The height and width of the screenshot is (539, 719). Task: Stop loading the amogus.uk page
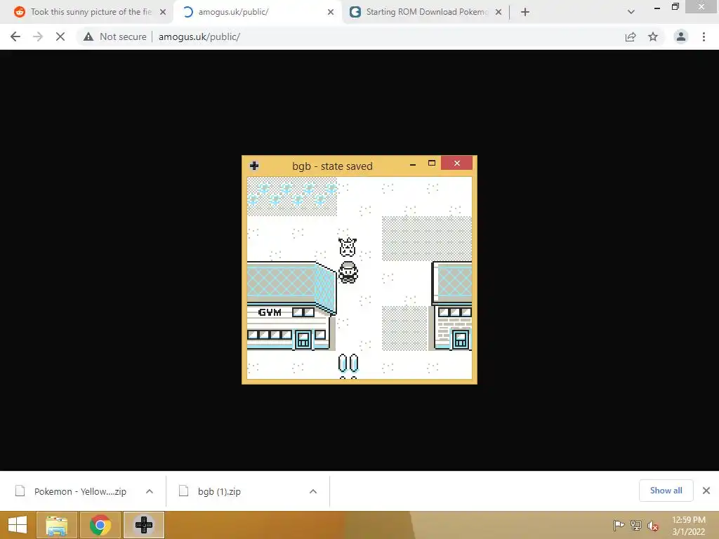(60, 36)
